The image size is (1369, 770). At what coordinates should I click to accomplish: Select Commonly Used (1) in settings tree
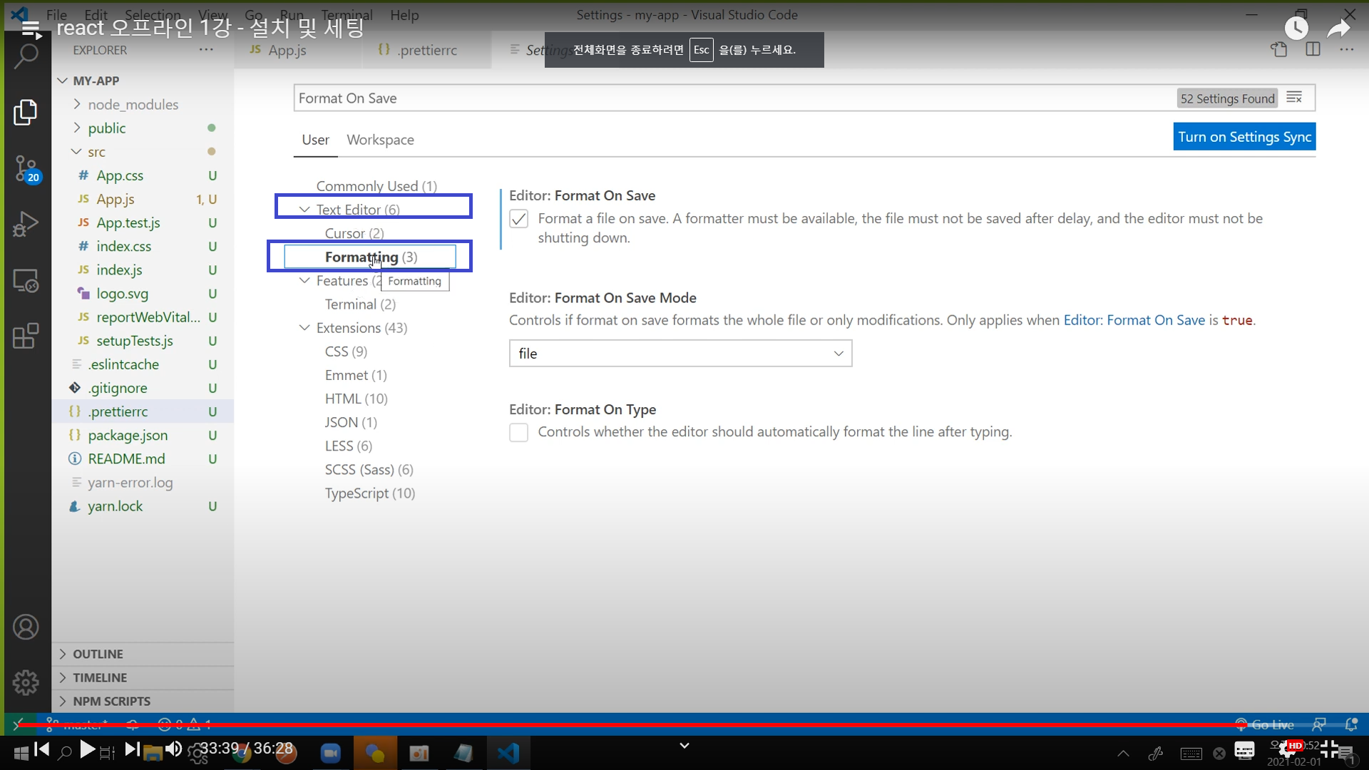376,186
